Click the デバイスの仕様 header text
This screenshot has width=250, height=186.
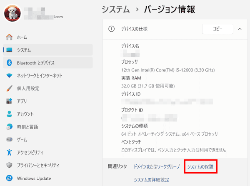tap(134, 29)
